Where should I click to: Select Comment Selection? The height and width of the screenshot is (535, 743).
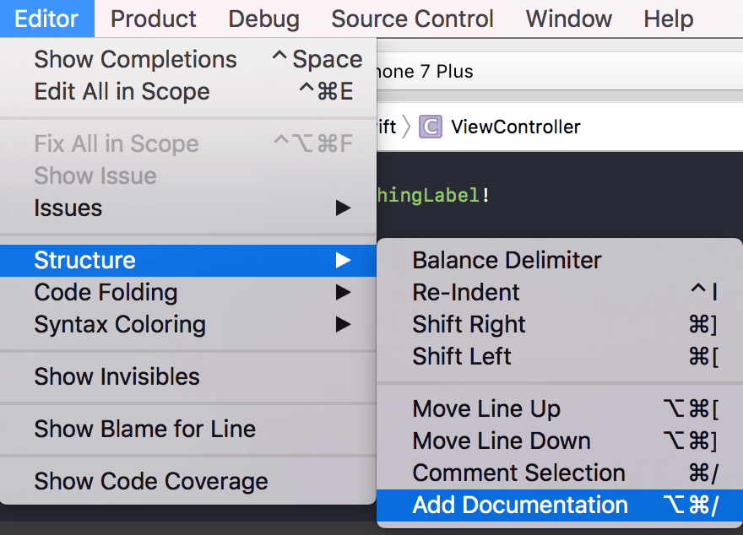coord(518,473)
